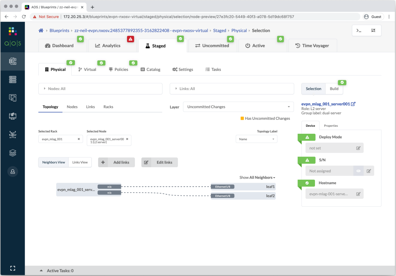Image resolution: width=396 pixels, height=276 pixels.
Task: Click the terminal prompt icon at top right
Action: coord(359,31)
